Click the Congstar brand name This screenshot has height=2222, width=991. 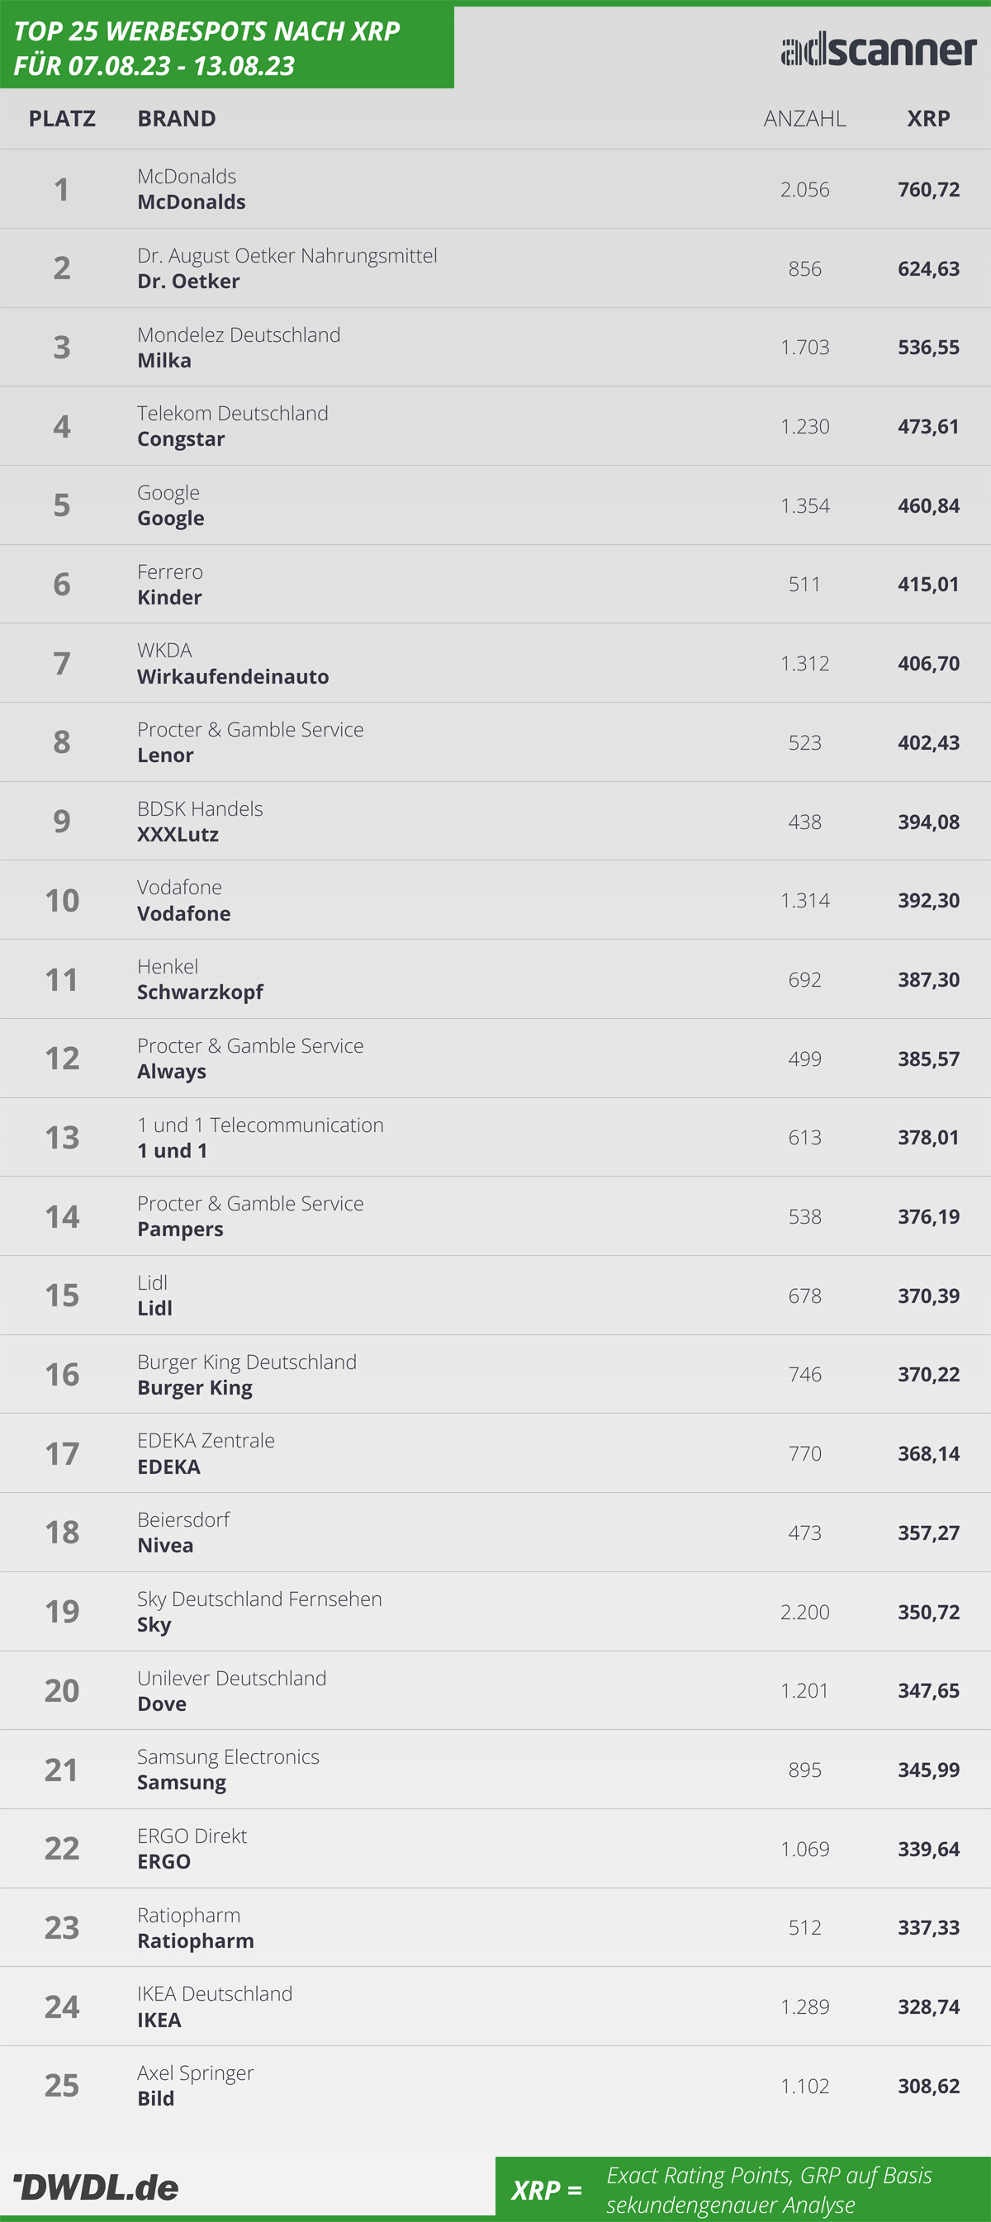(181, 439)
